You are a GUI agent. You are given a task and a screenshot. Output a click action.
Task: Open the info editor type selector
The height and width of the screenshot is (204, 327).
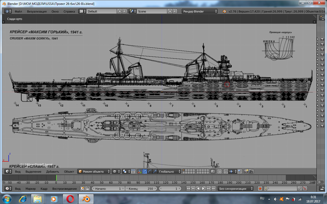(8, 11)
